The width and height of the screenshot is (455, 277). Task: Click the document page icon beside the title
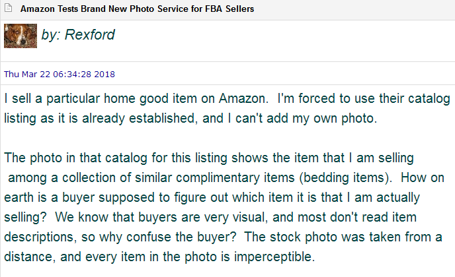tap(9, 8)
